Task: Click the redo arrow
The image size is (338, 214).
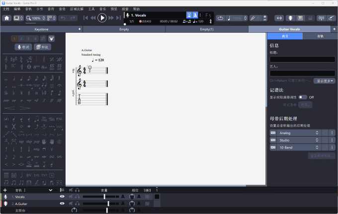Action: [73, 18]
